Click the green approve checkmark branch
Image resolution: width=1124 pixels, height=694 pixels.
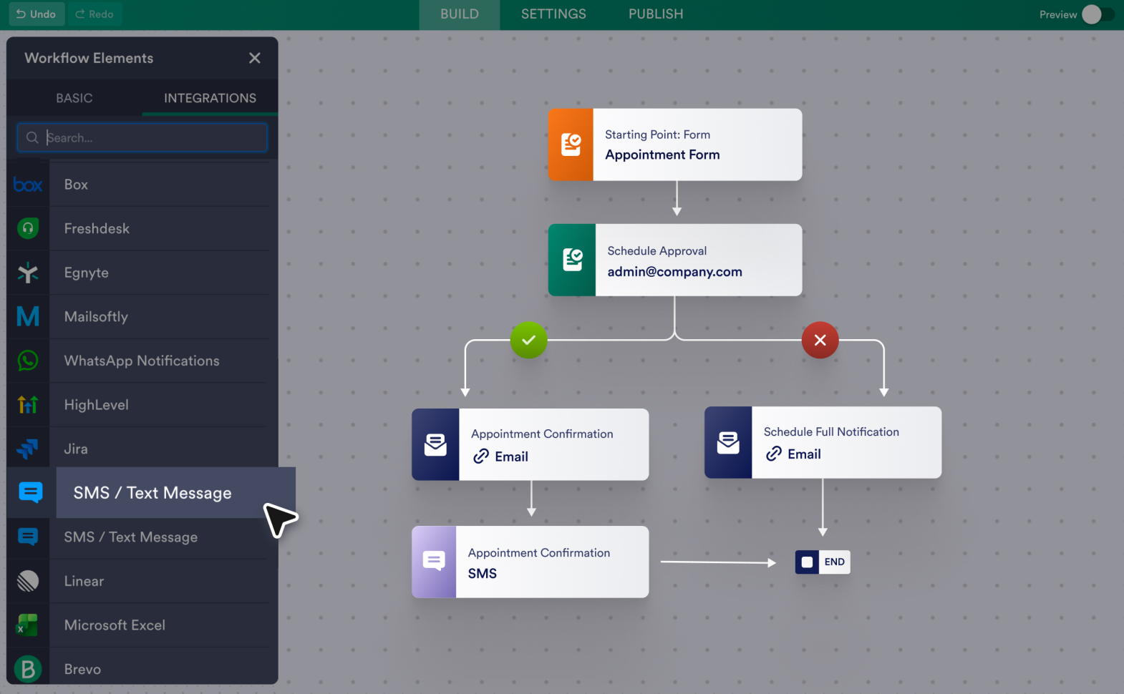[x=529, y=341]
